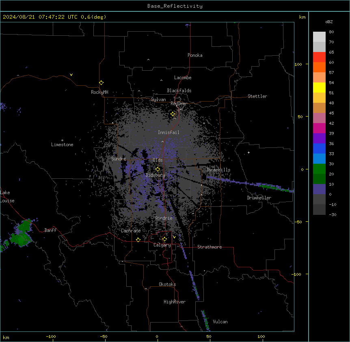
Task: Click the Ponoka city label
Action: pyautogui.click(x=195, y=55)
